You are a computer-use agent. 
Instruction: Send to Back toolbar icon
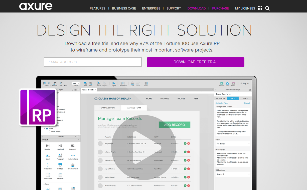(x=91, y=84)
